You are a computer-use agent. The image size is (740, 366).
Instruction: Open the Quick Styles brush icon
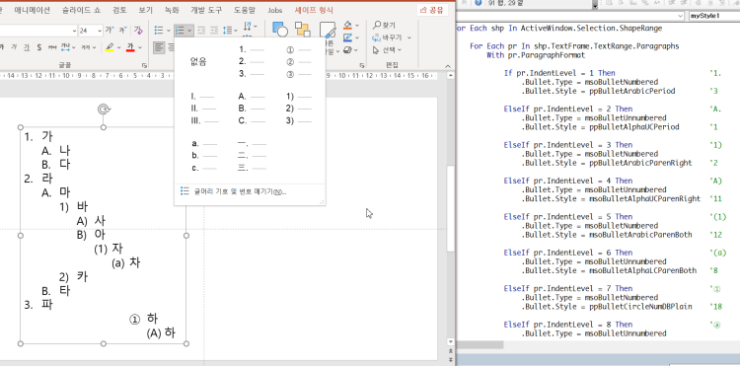(x=327, y=30)
